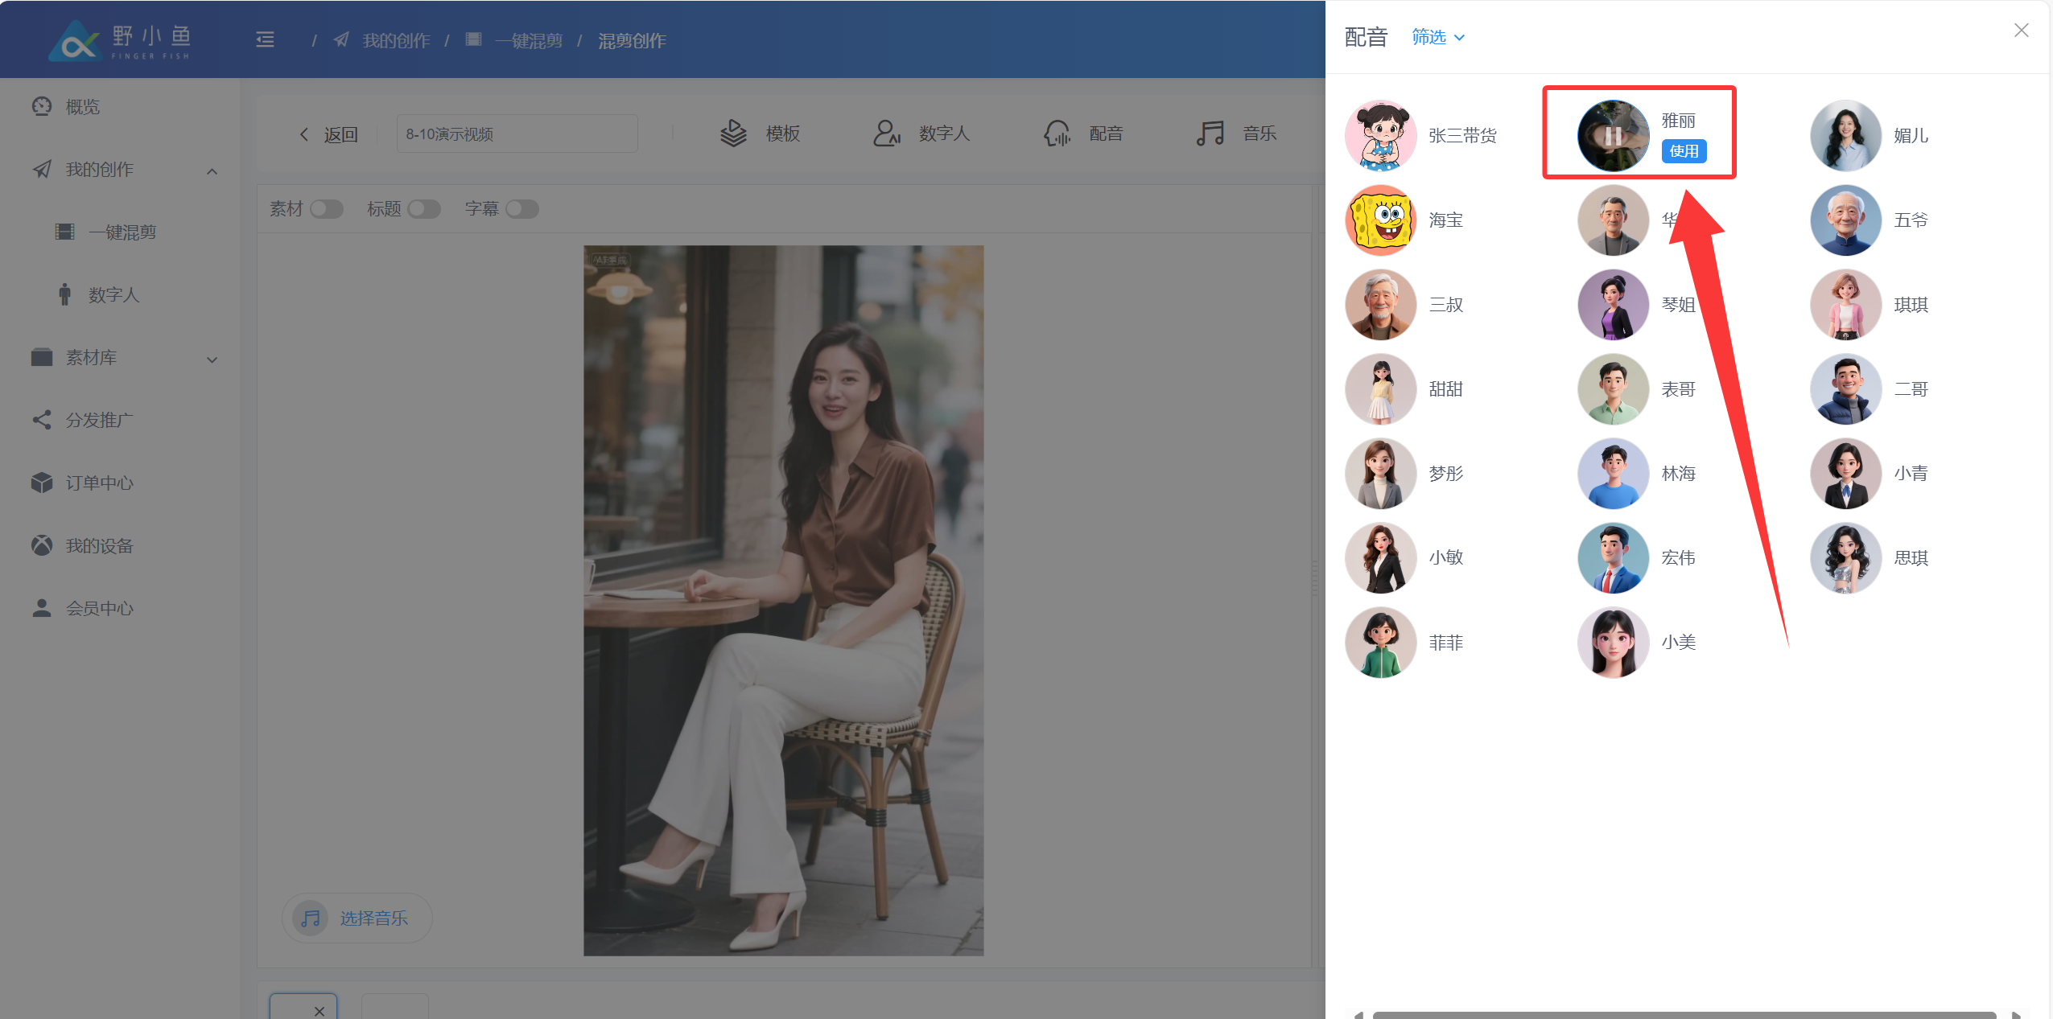Image resolution: width=2053 pixels, height=1019 pixels.
Task: Choose the 张三带货 voice avatar
Action: coord(1380,136)
